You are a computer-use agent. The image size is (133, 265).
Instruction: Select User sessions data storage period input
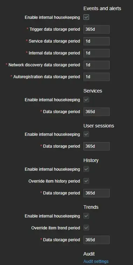tap(96, 146)
